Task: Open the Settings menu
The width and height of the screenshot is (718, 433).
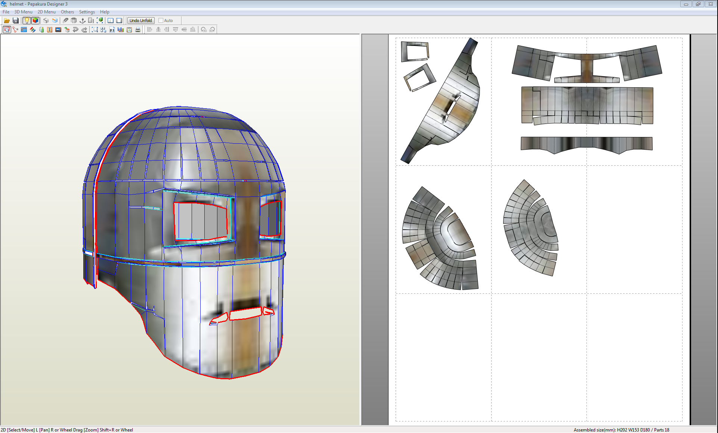Action: 87,12
